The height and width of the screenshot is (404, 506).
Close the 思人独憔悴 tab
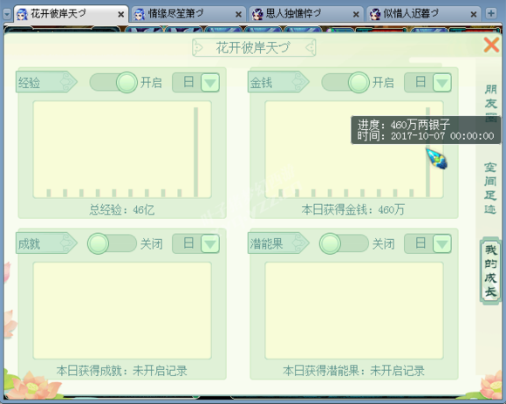[x=356, y=14]
